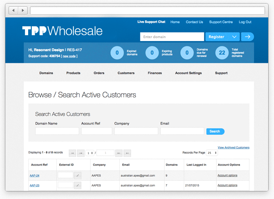Click the Expired domains count circle

pos(117,53)
